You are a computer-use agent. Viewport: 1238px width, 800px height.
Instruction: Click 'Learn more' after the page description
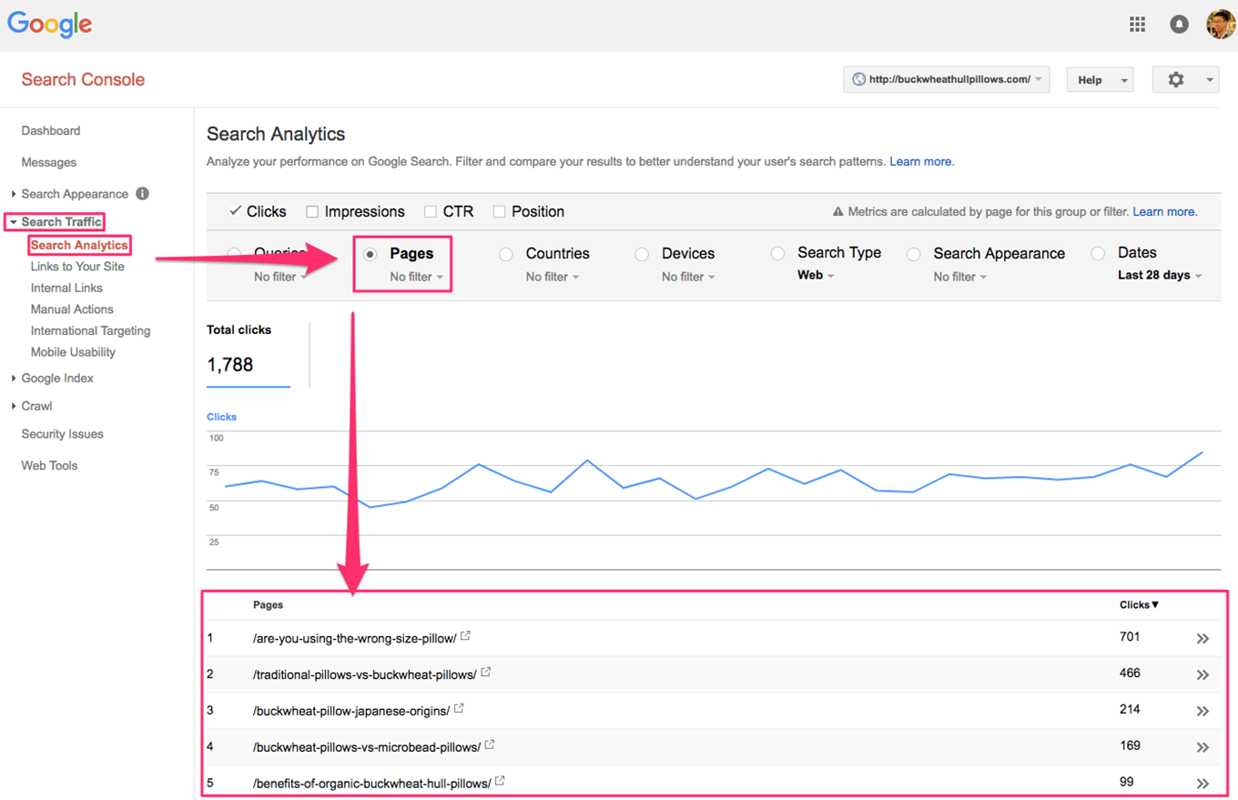[x=921, y=162]
